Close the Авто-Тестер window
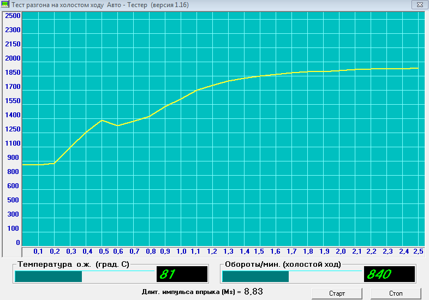Image resolution: width=429 pixels, height=300 pixels. click(420, 4)
